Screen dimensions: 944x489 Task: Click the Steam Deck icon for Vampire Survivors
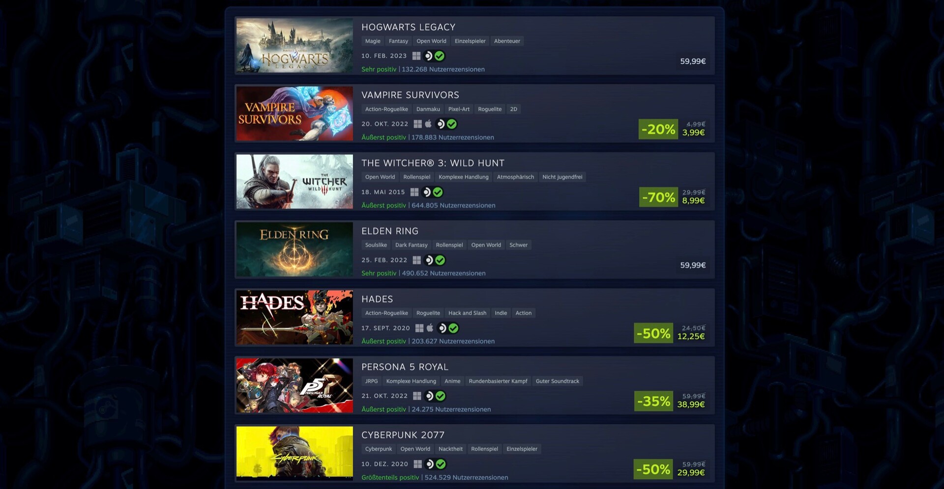pos(441,124)
